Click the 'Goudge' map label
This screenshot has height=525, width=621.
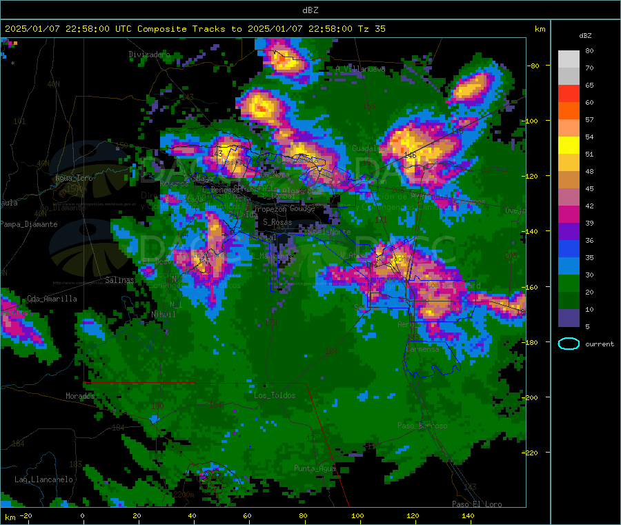tap(302, 208)
